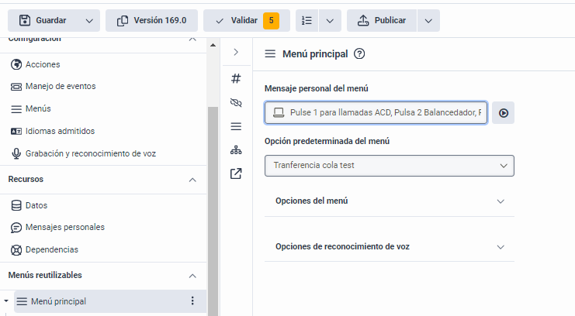Open the Tranferencia cola test dropdown
The width and height of the screenshot is (575, 316).
tap(389, 165)
